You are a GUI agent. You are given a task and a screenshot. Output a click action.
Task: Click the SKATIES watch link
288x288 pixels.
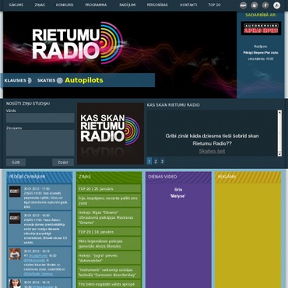pos(47,80)
